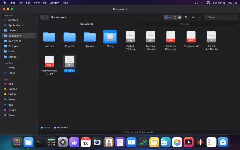Click the tag dot toolbar button
Image resolution: width=240 pixels, height=150 pixels.
click(x=193, y=17)
